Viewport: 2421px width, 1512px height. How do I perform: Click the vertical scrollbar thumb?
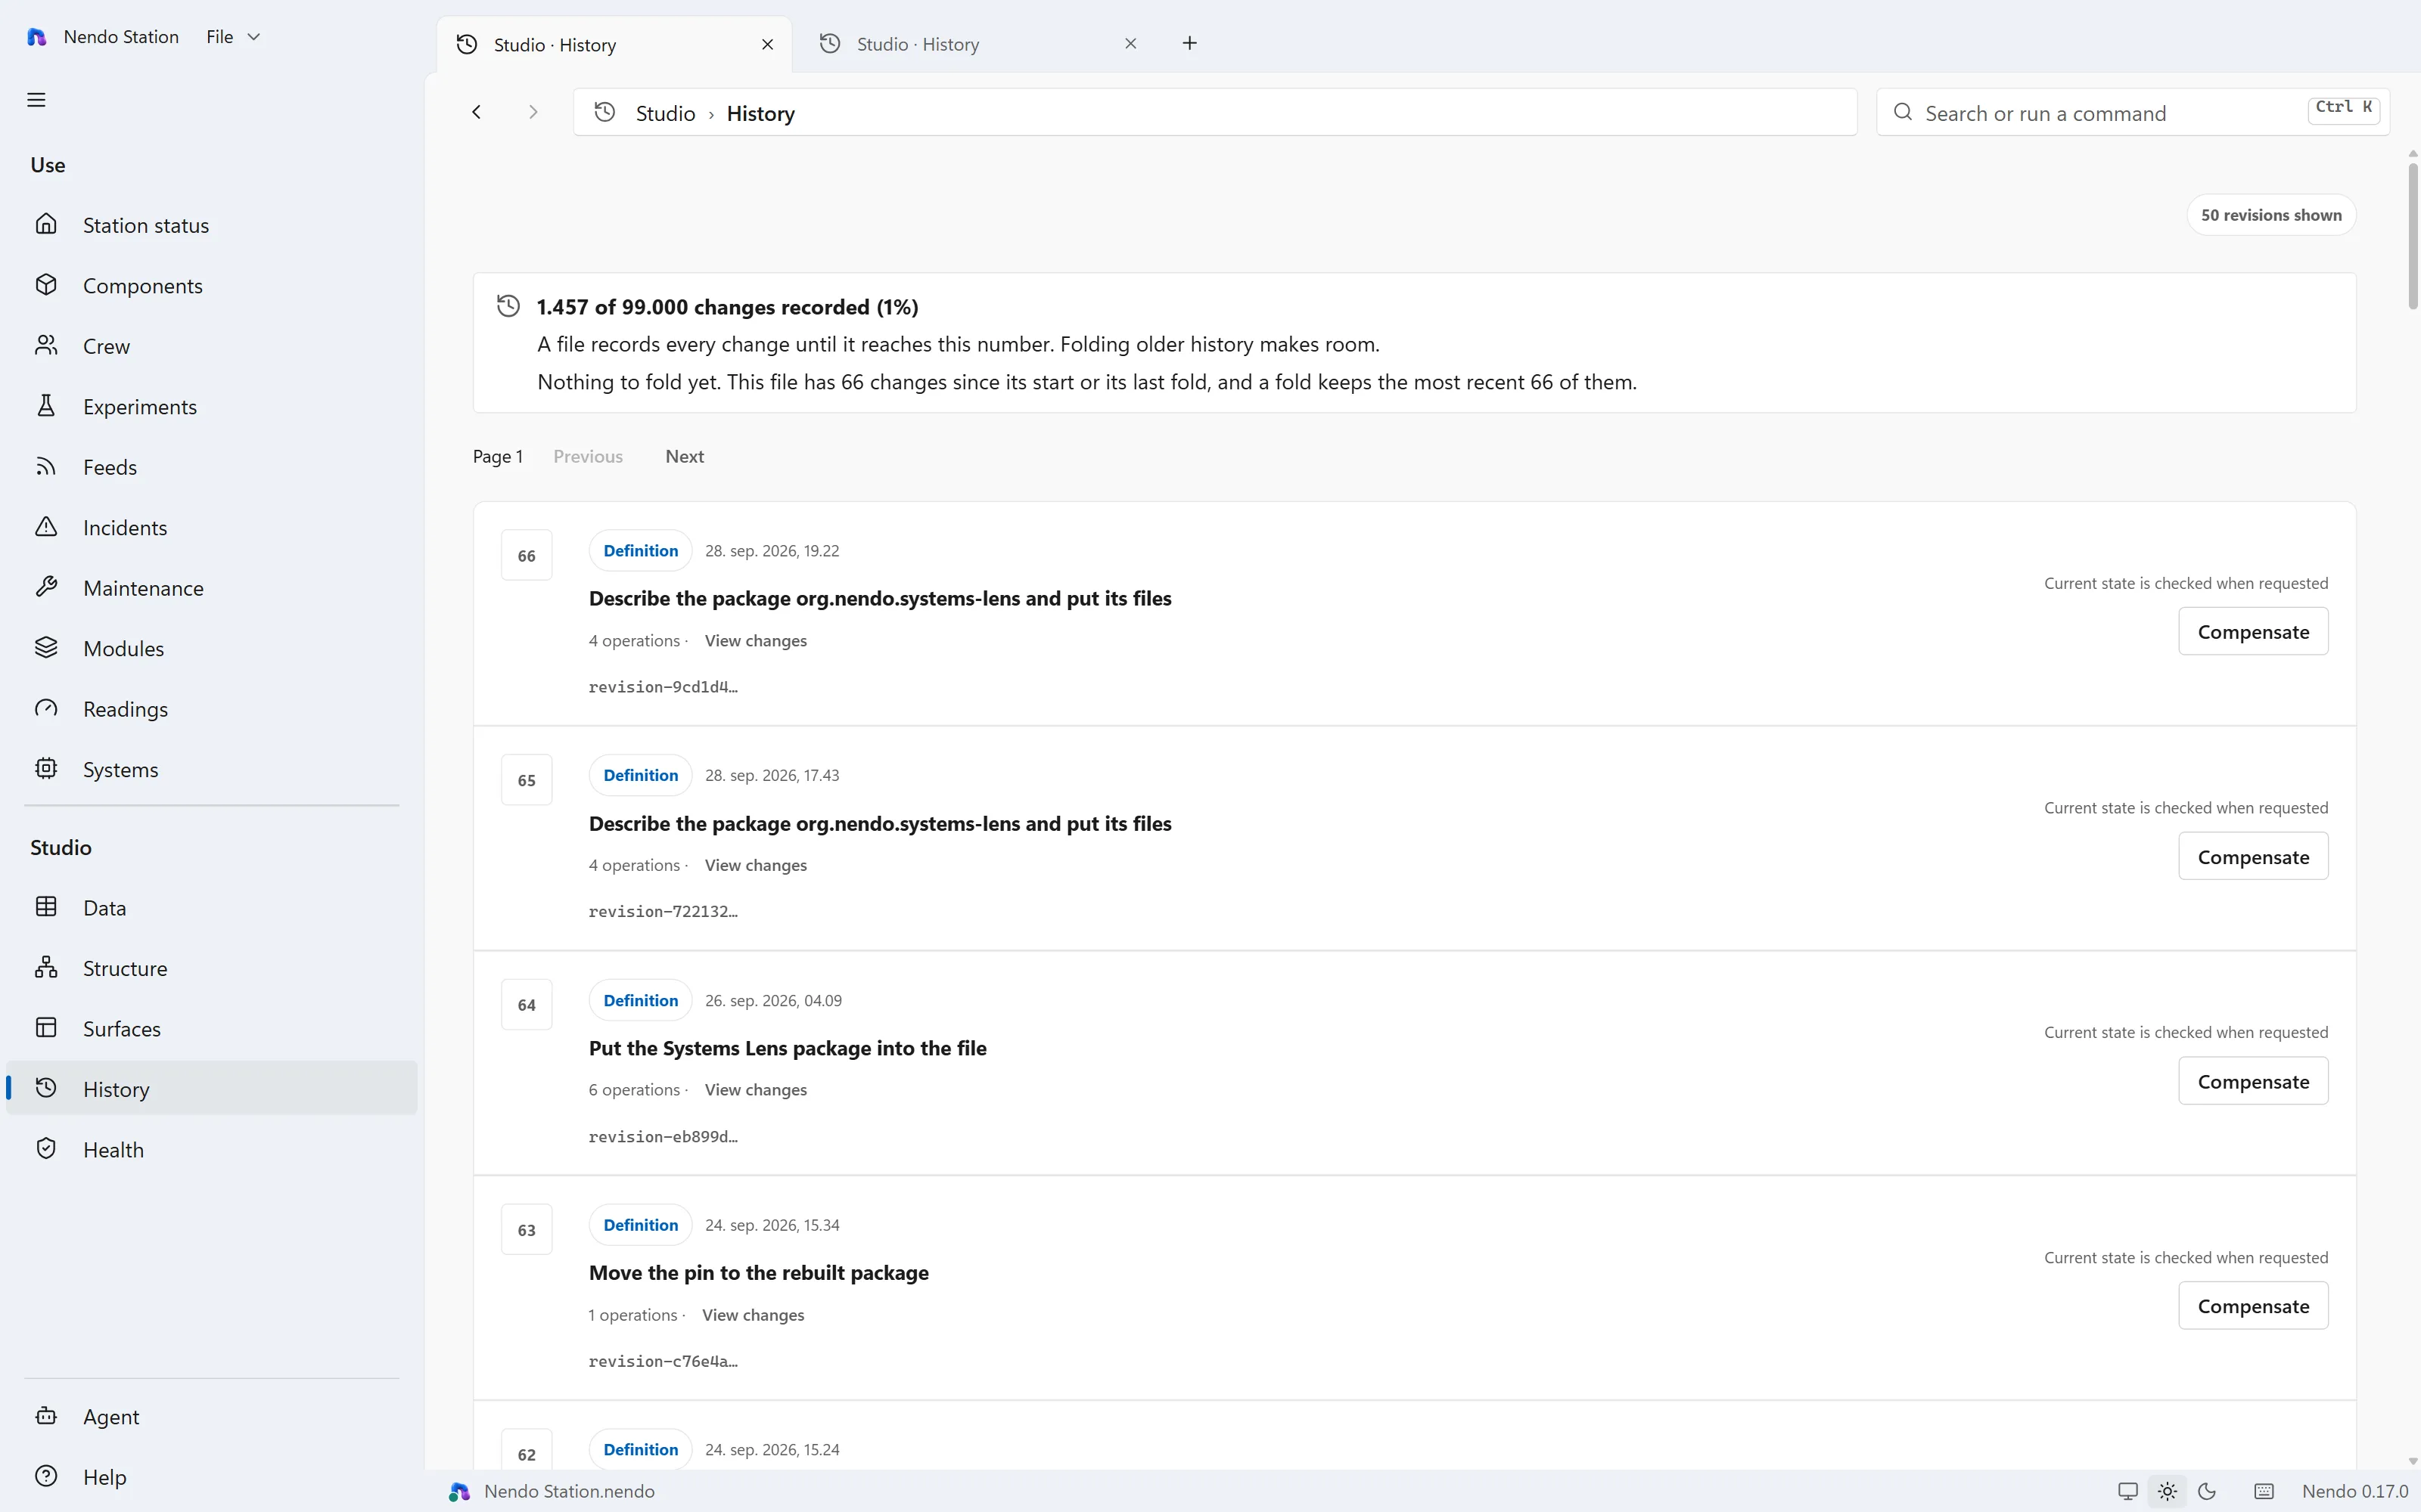[x=2412, y=236]
